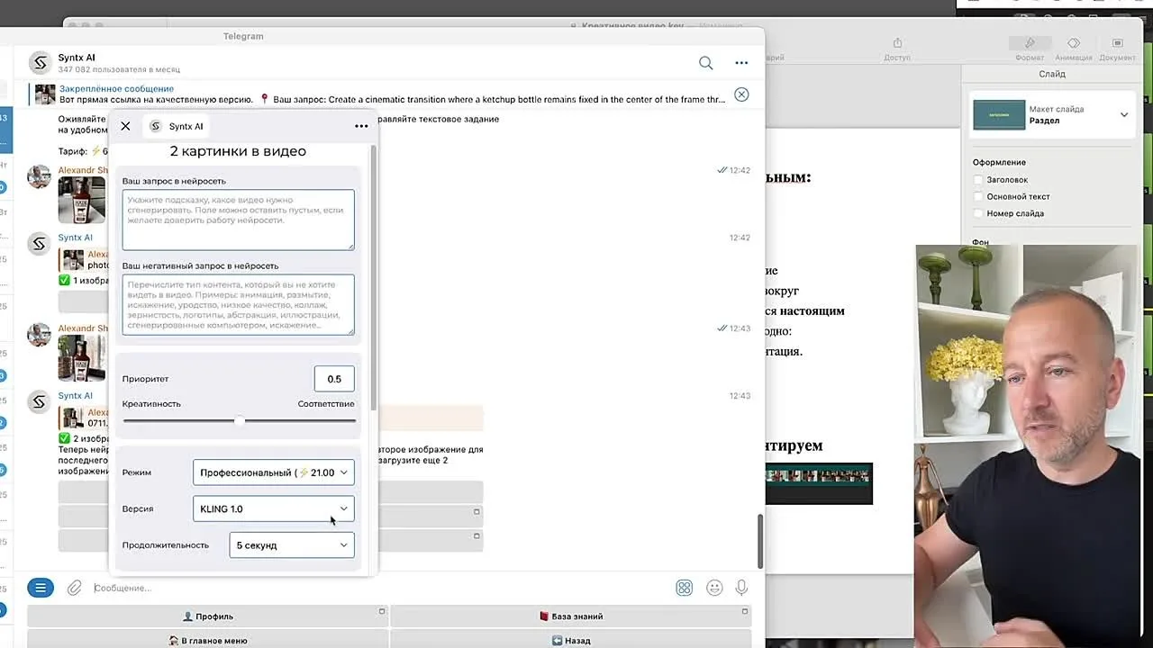This screenshot has width=1153, height=648.
Task: Click the '2 картинки в видео' heading
Action: (x=238, y=151)
